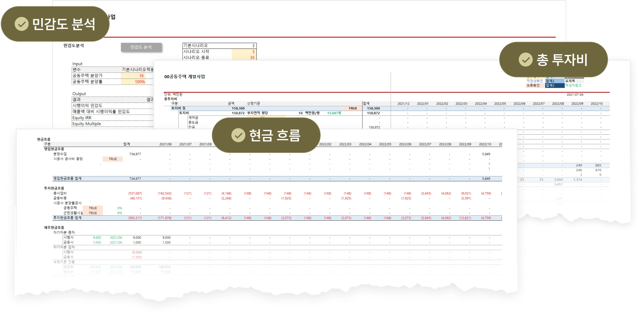
Task: Click the 작성자참고 legend label
Action: point(573,85)
